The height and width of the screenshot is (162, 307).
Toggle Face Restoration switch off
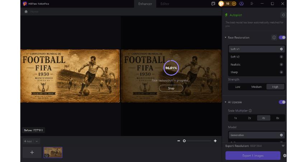point(282,37)
